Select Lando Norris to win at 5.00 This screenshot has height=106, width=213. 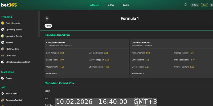[55, 60]
